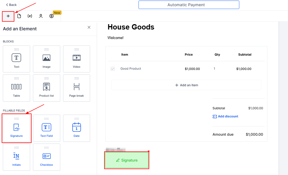The height and width of the screenshot is (175, 288).
Task: Click the House Goods heading
Action: tap(131, 27)
